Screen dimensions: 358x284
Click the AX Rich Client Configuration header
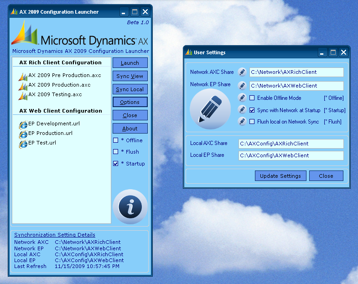[61, 62]
